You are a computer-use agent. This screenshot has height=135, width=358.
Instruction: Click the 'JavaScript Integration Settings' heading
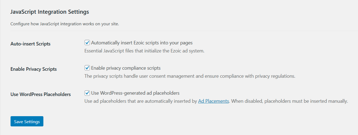pos(49,12)
